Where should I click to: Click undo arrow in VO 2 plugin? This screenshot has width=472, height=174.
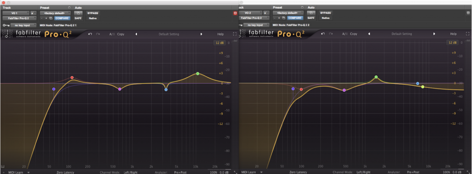[x=323, y=34]
